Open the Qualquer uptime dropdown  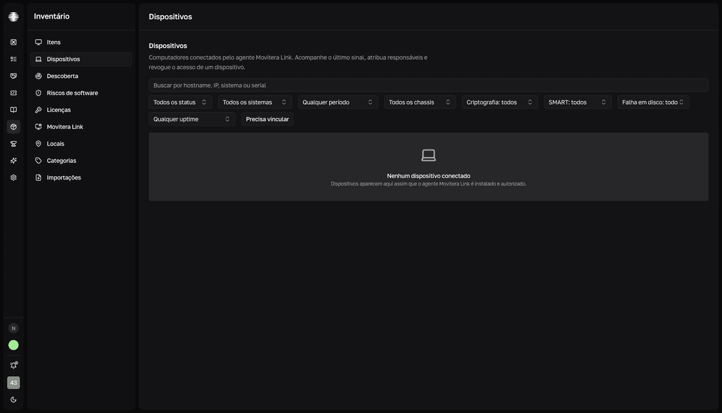click(x=192, y=119)
